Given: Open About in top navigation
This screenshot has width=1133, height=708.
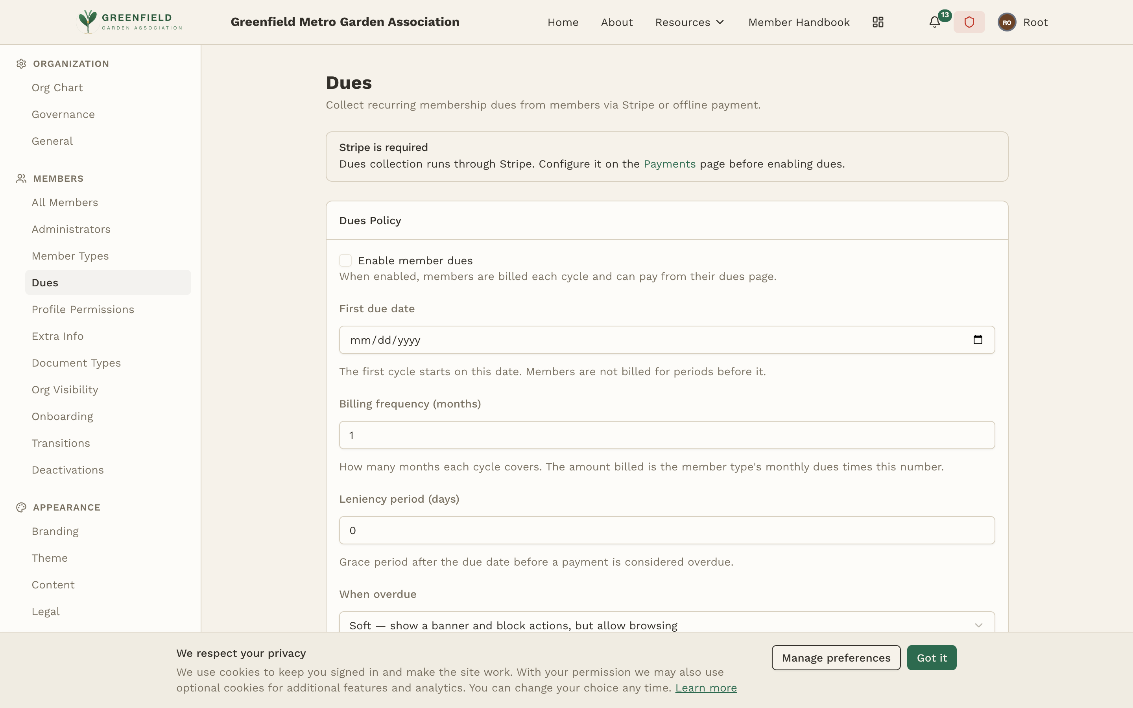Looking at the screenshot, I should pos(616,22).
